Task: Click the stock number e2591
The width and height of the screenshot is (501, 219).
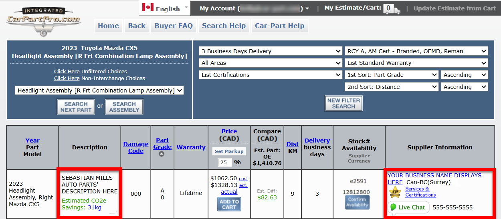Action: (x=358, y=181)
